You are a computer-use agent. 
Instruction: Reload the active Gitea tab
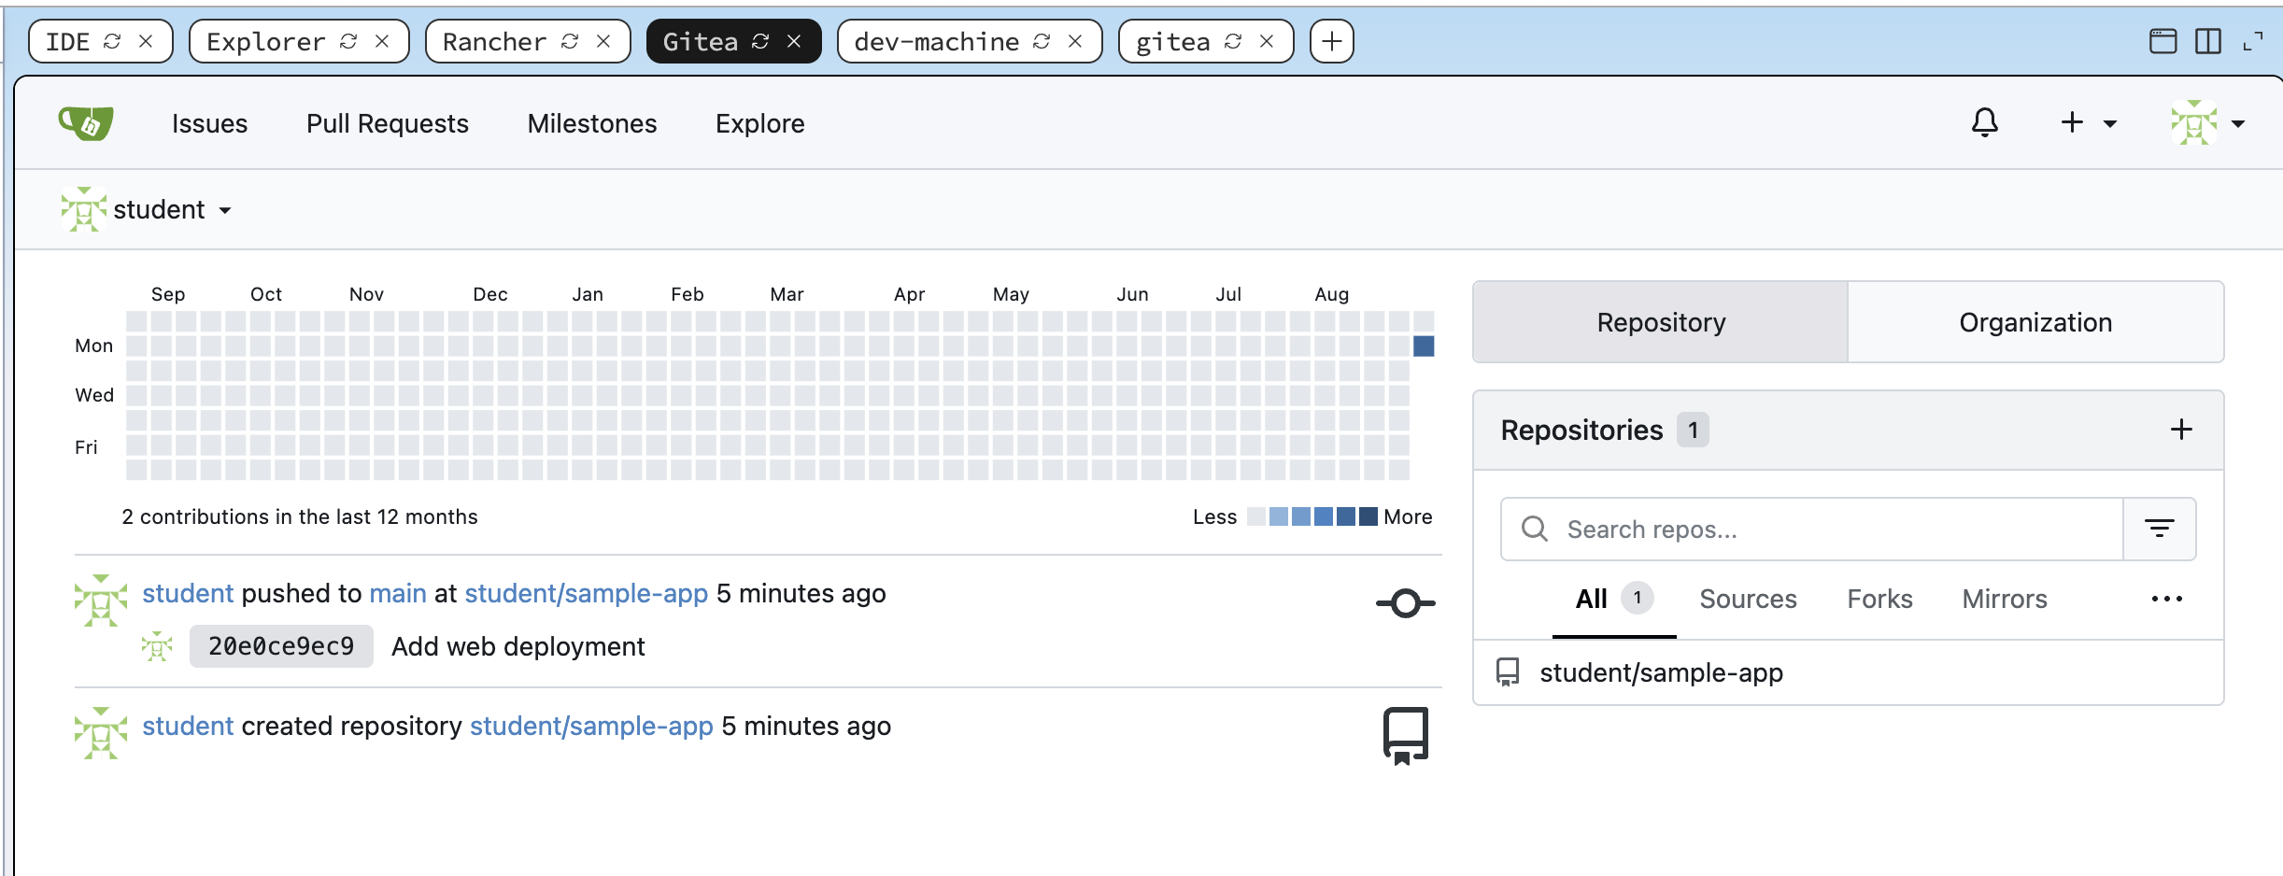(760, 41)
